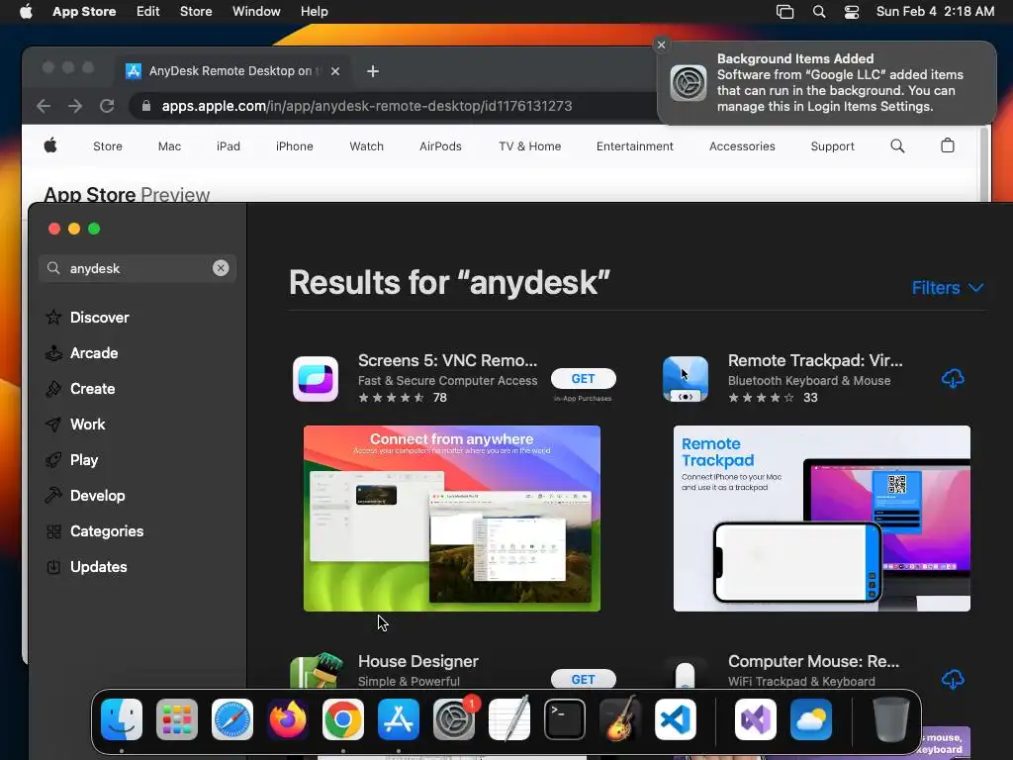Open Remote Trackpad preview screenshot

822,519
